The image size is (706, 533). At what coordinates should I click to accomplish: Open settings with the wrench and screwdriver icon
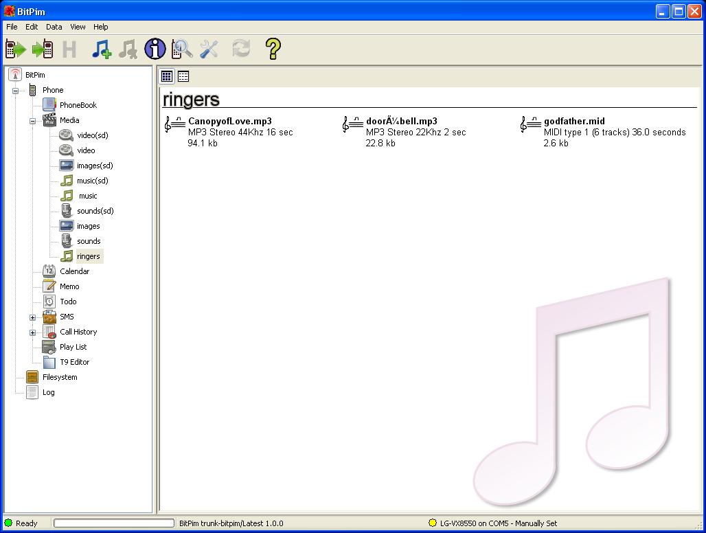point(209,49)
